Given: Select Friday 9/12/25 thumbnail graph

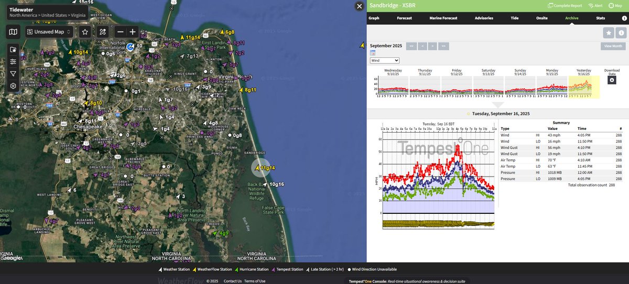Looking at the screenshot, I should click(x=457, y=84).
